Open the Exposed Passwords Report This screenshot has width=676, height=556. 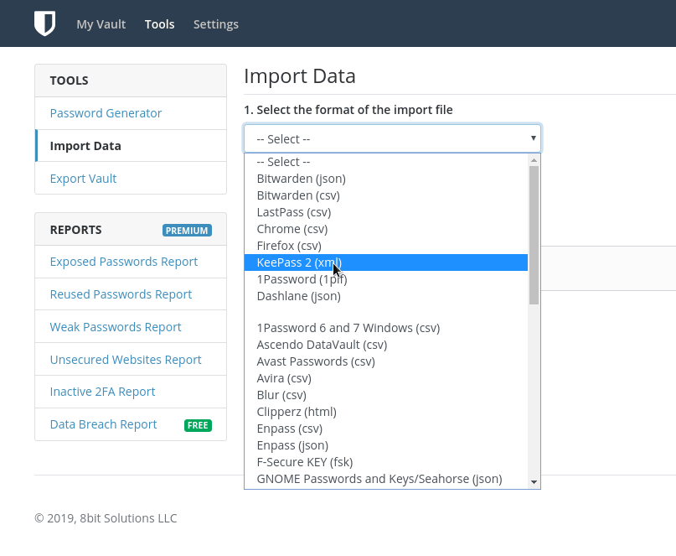(123, 262)
